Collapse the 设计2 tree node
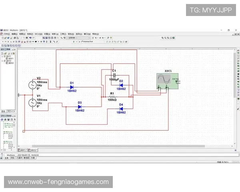The width and height of the screenshot is (240, 192). click(x=3, y=61)
